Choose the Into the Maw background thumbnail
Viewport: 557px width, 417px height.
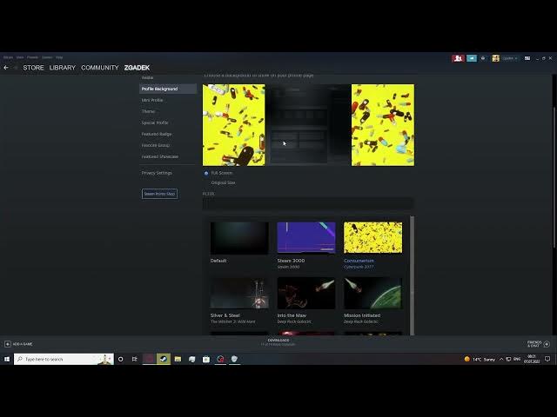[306, 294]
